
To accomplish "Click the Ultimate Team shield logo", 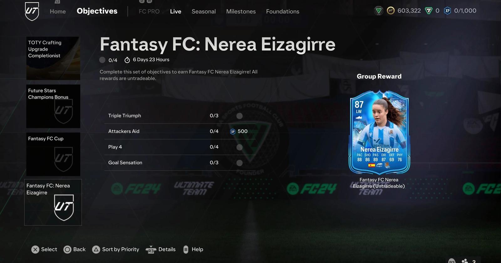I will pyautogui.click(x=32, y=11).
